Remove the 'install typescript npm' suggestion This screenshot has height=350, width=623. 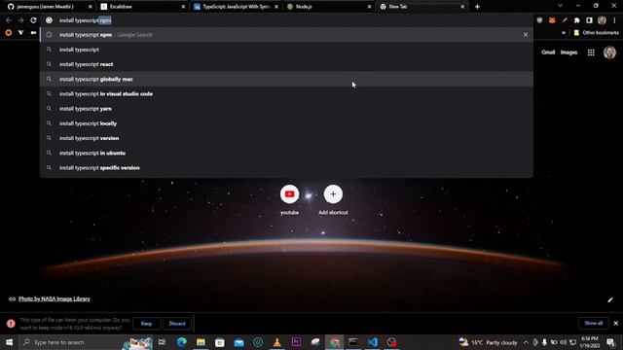[x=526, y=35]
